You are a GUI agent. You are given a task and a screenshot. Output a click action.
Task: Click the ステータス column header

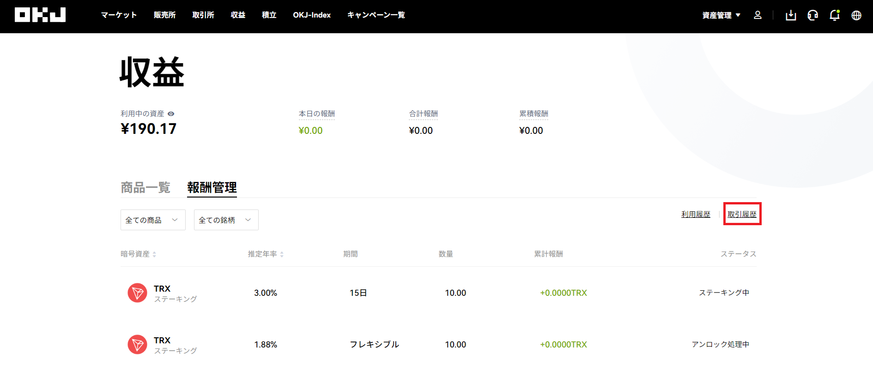point(739,254)
